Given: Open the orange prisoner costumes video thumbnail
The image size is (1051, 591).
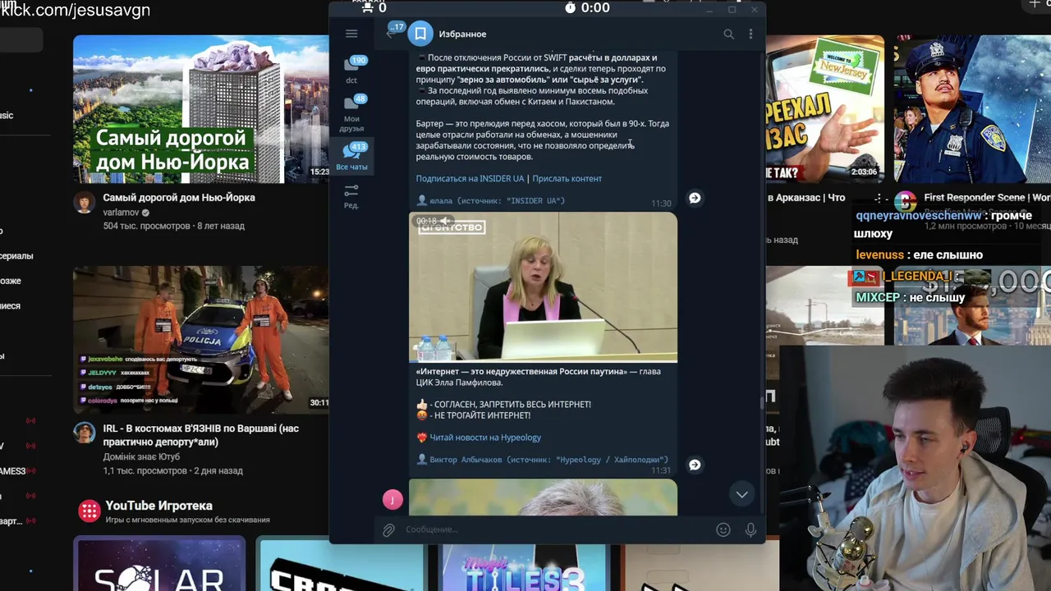Looking at the screenshot, I should pyautogui.click(x=201, y=339).
